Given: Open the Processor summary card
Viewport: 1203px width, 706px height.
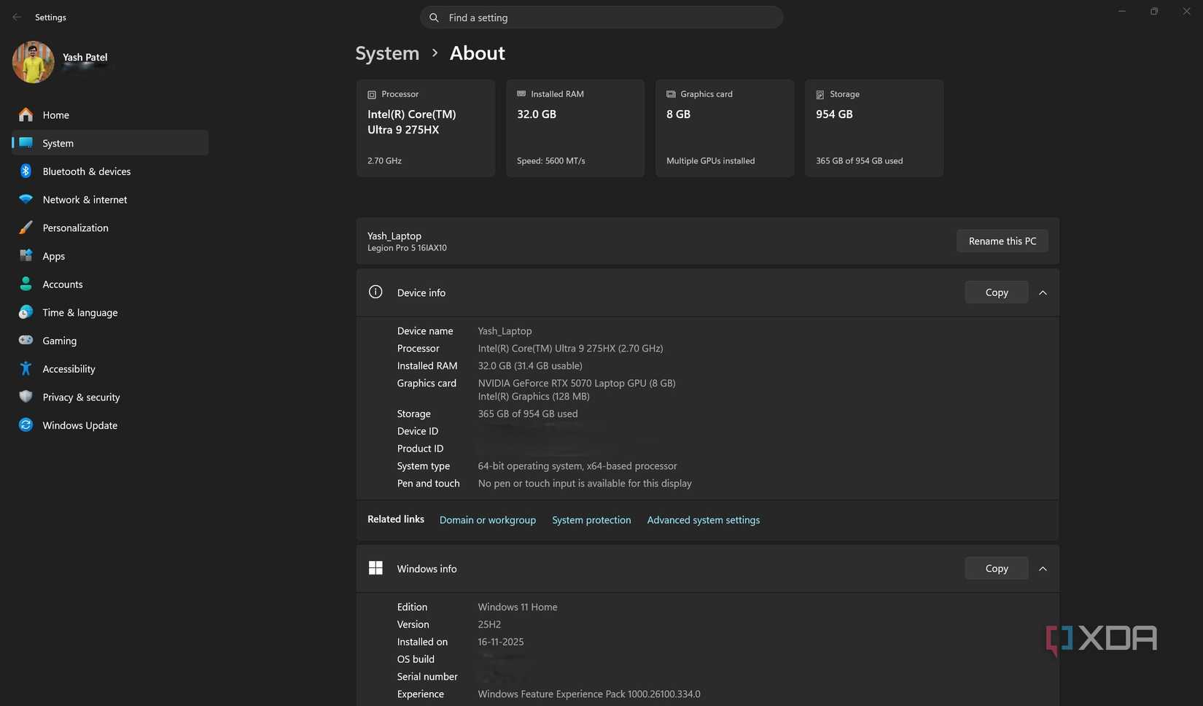Looking at the screenshot, I should 426,128.
